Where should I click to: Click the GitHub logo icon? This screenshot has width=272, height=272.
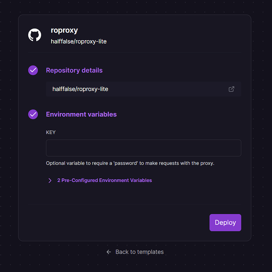35,35
